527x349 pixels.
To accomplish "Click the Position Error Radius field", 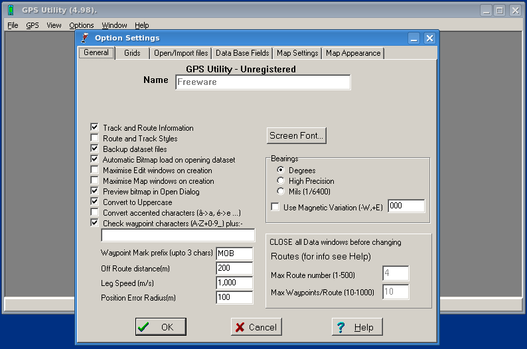I will coord(234,297).
